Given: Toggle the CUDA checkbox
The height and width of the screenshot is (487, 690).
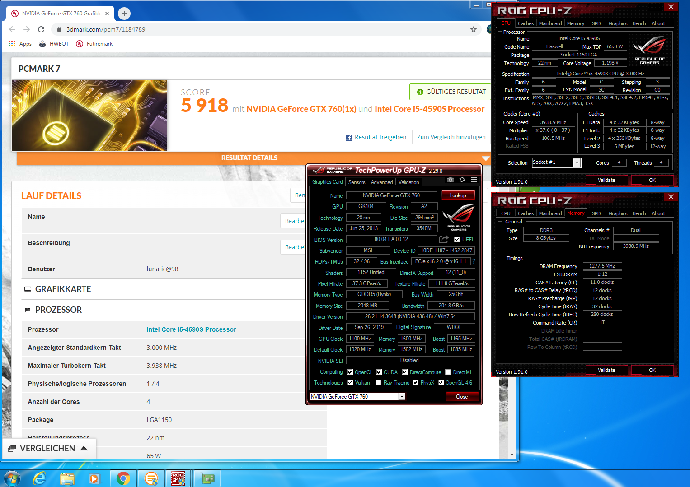Looking at the screenshot, I should (x=379, y=372).
